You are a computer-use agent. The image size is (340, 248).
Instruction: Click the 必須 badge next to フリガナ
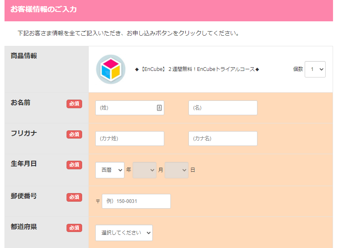point(74,134)
